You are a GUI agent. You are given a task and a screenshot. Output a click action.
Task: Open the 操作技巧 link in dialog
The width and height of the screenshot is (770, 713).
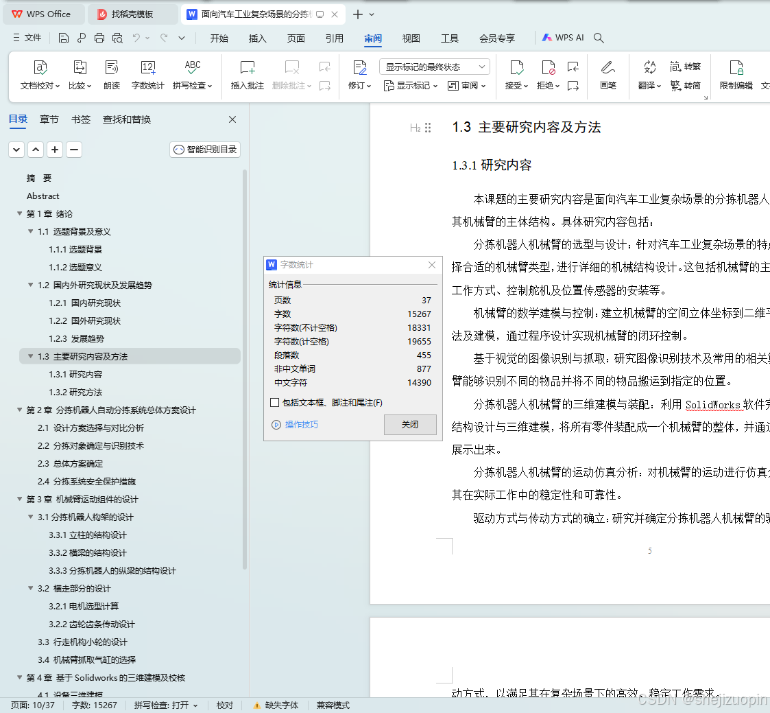pos(295,425)
